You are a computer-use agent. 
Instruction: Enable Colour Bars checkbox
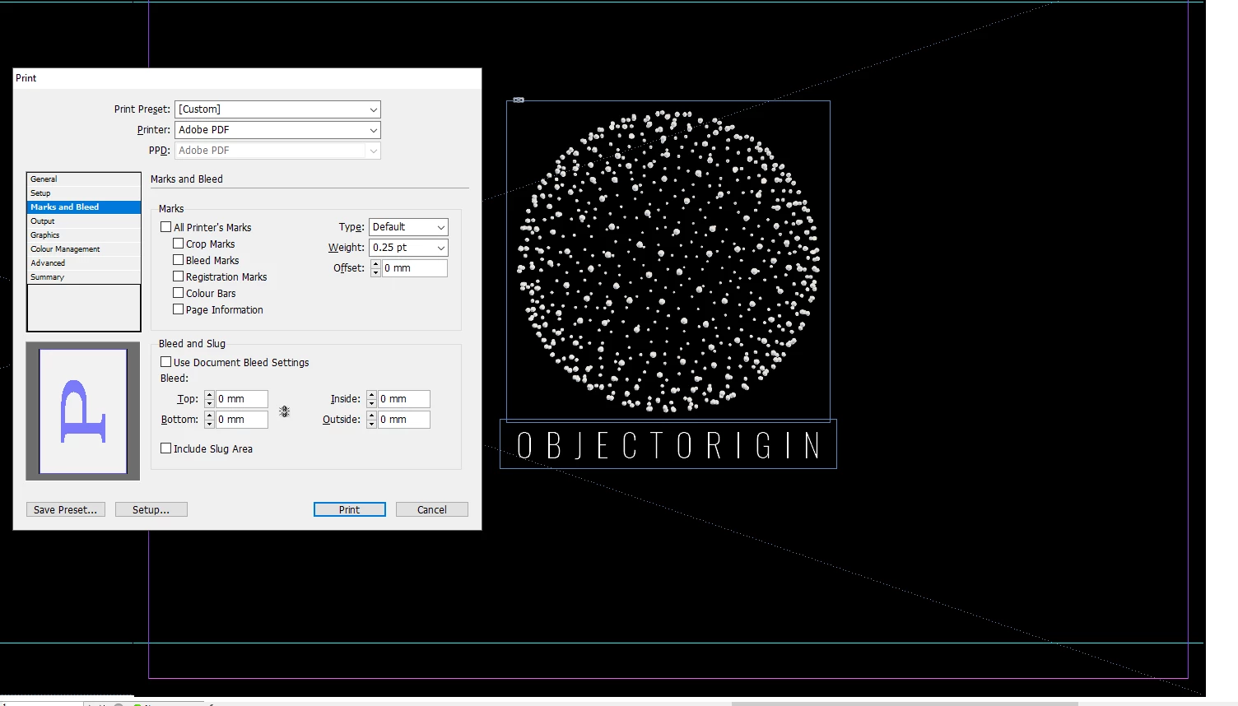178,293
